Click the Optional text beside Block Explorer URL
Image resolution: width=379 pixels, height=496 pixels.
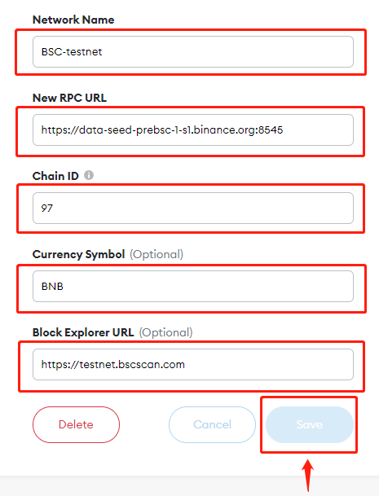tap(165, 332)
